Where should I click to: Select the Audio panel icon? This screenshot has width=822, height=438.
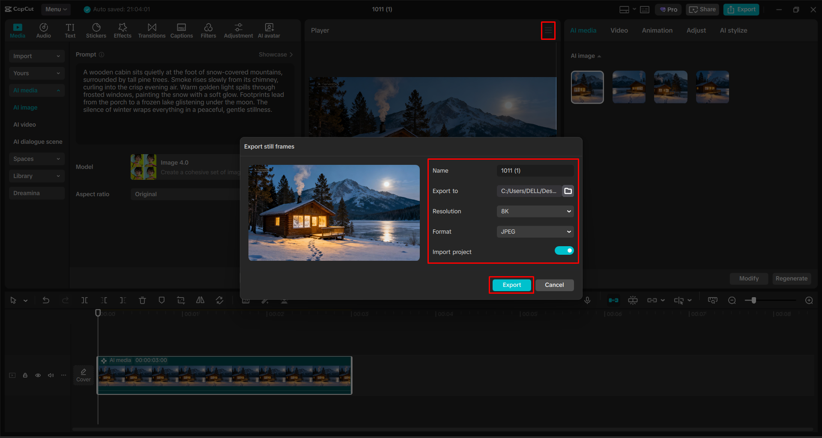(x=43, y=30)
